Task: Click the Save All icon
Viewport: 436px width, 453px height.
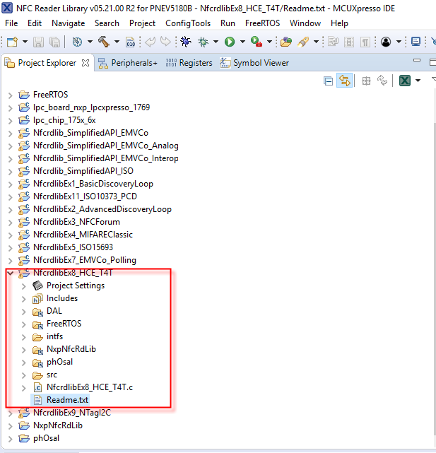Action: (x=54, y=42)
